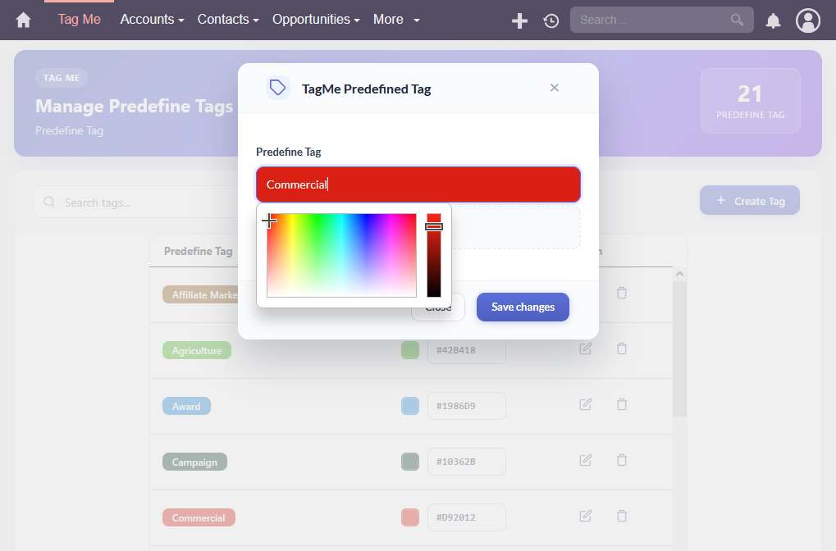
Task: Open the Contacts dropdown menu
Action: point(228,20)
